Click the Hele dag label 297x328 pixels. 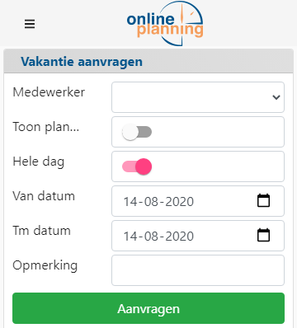click(x=39, y=162)
